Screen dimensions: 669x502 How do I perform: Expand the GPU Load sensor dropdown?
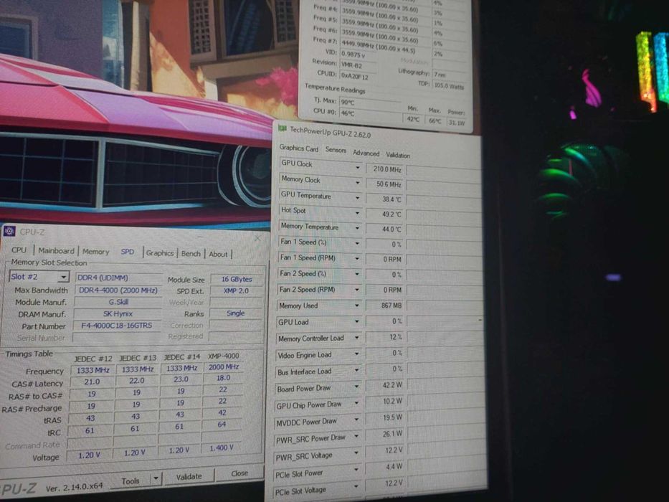click(x=357, y=321)
